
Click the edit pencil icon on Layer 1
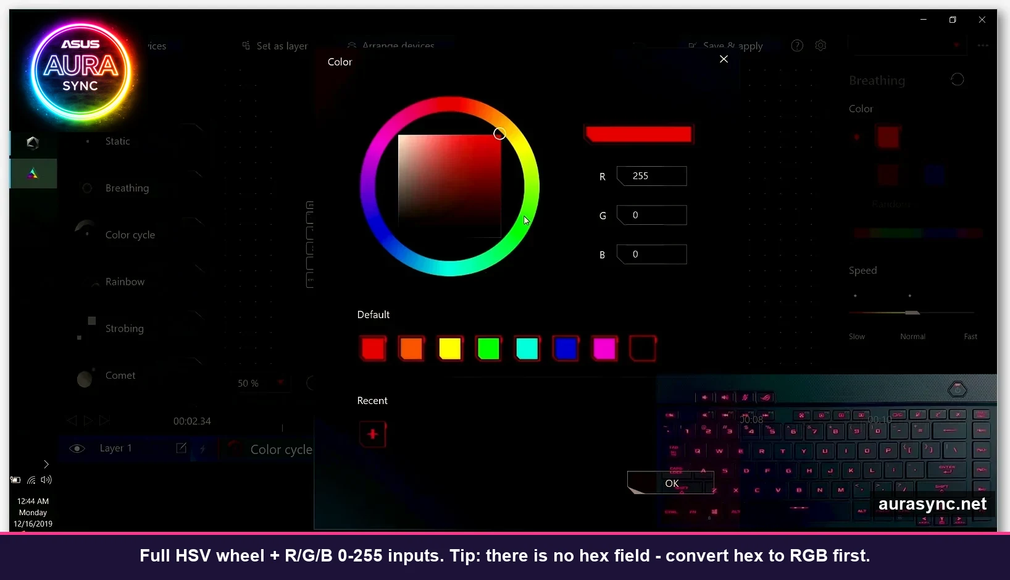[x=181, y=448]
